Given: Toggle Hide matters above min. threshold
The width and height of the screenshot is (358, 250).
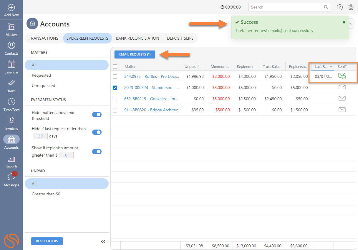Looking at the screenshot, I should 97,115.
